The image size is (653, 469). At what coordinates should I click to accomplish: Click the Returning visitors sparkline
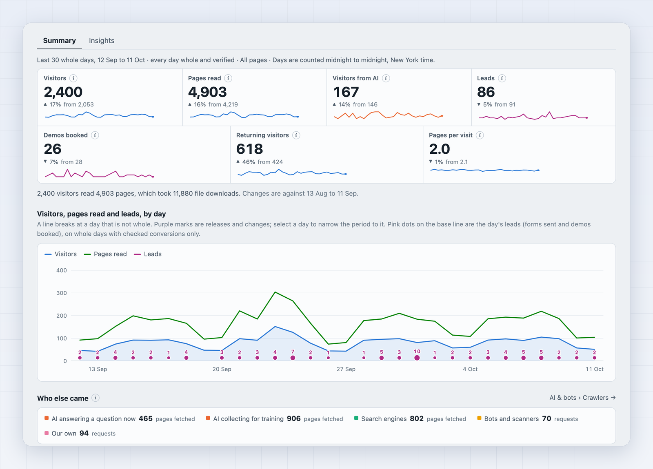click(292, 173)
